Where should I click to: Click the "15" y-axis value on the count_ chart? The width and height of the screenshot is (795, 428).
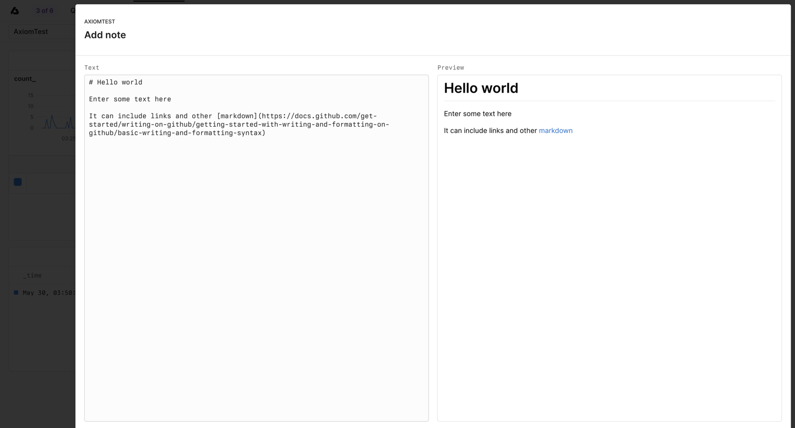(x=30, y=95)
